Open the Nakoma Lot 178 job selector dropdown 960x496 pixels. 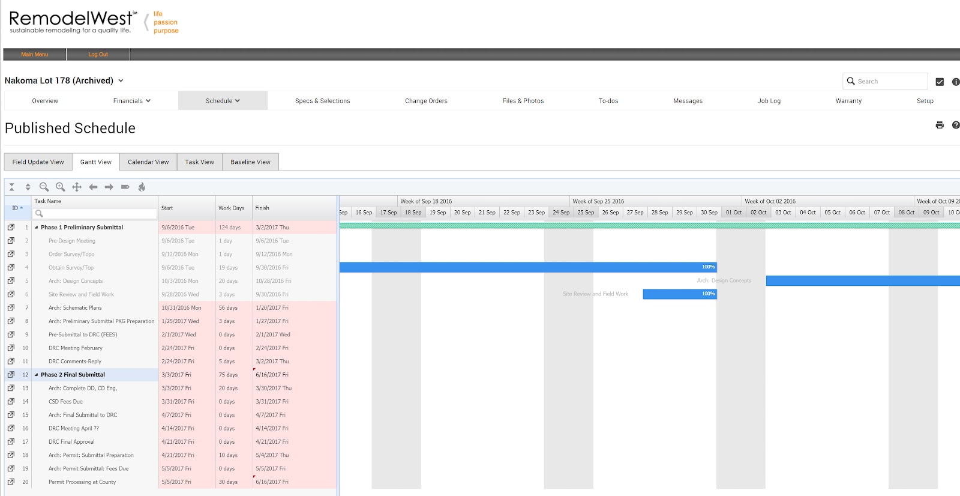point(121,80)
